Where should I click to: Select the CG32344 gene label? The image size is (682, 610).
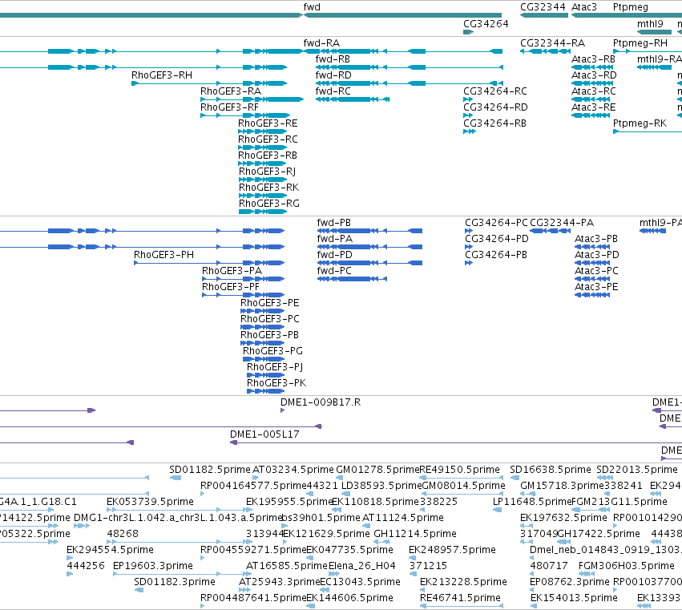543,7
